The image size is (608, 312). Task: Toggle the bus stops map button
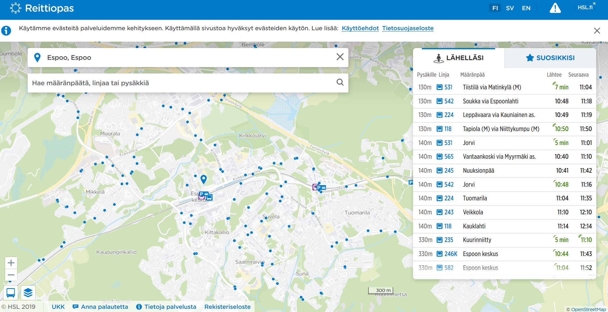click(10, 293)
